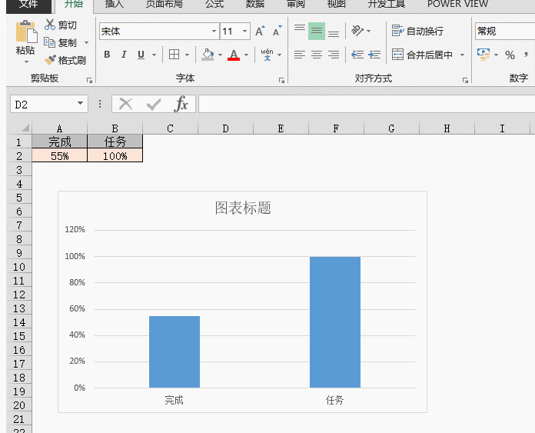Select cell B2 containing 100%
Viewport: 535px width, 433px height.
point(115,155)
